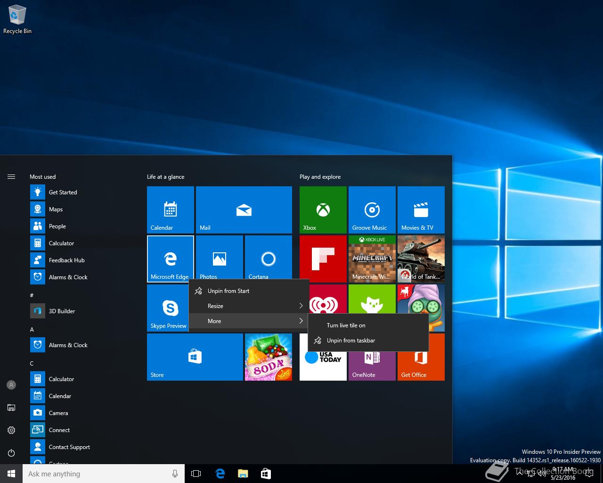Expand the Start menu hamburger button

click(11, 177)
